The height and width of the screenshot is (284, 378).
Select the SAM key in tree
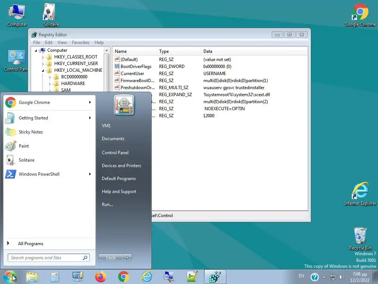66,90
